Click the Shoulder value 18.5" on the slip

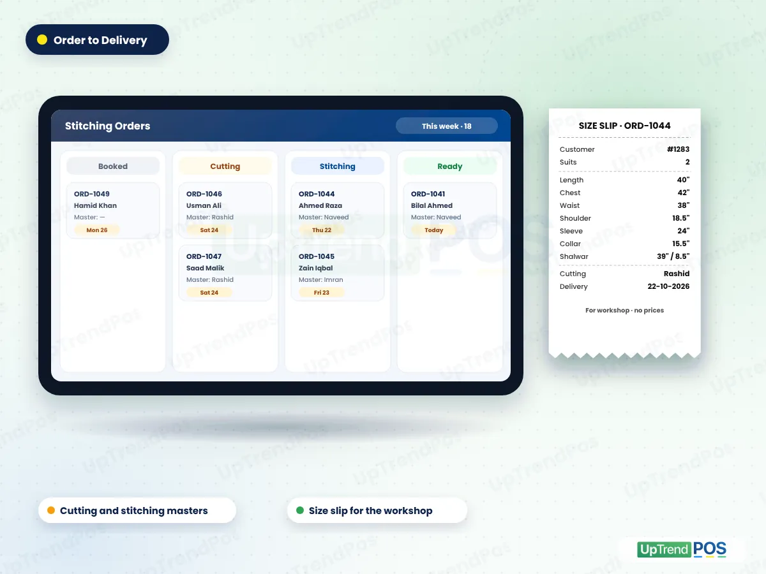pos(680,218)
